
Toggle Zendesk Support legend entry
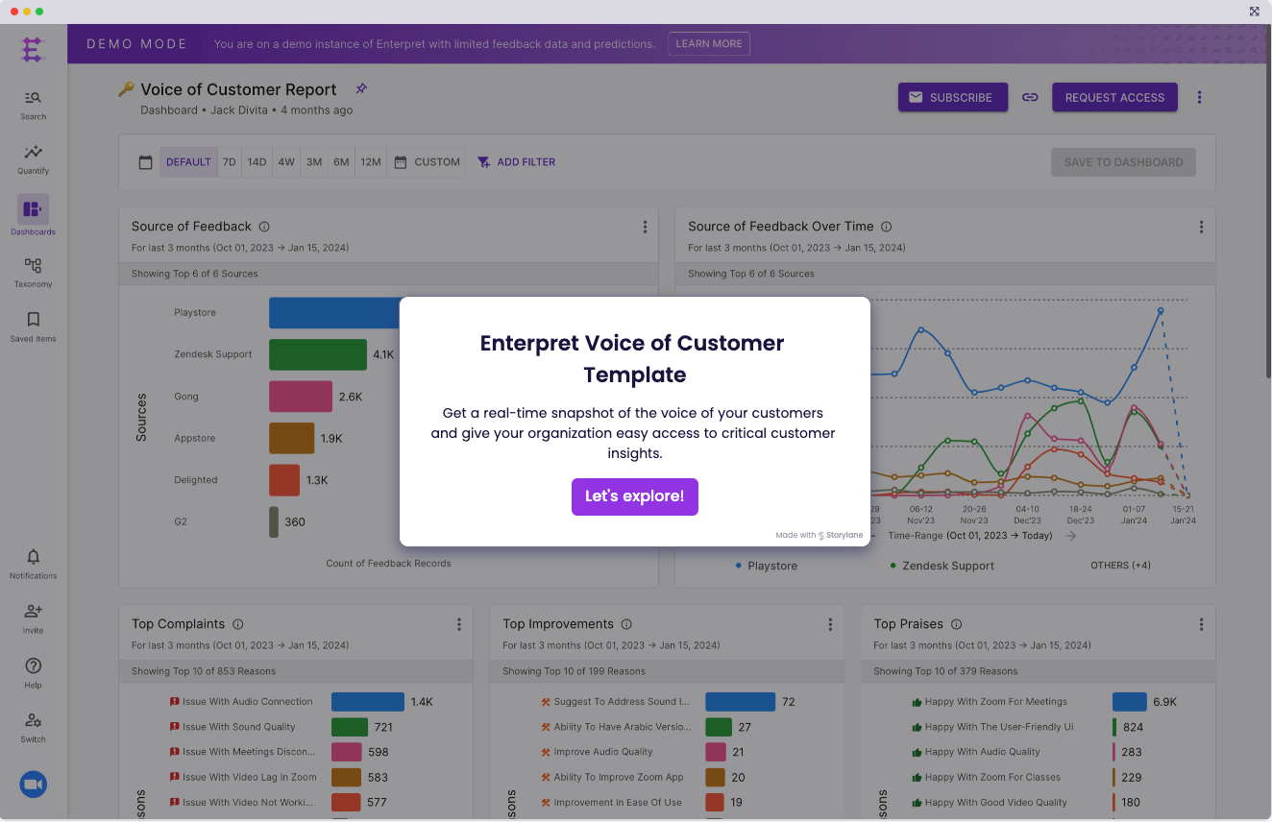pos(942,566)
